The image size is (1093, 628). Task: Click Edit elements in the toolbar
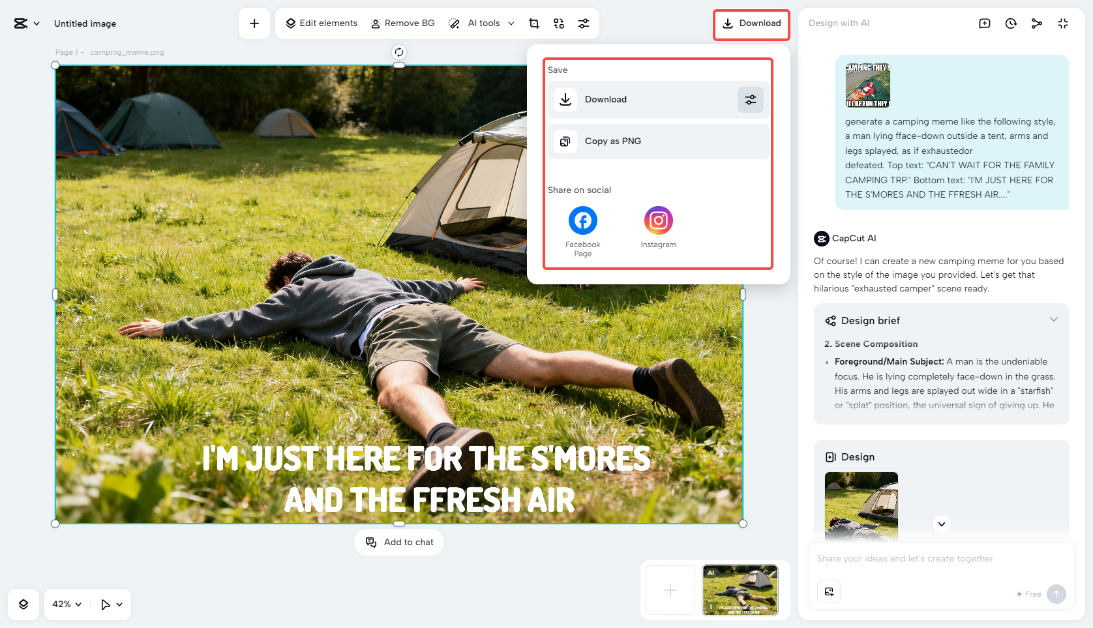(321, 23)
